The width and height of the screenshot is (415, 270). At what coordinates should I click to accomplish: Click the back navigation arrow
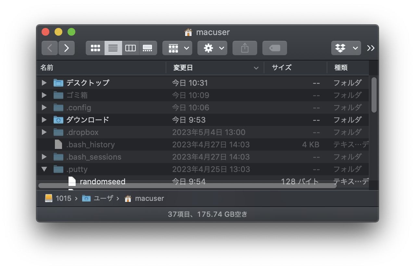49,48
